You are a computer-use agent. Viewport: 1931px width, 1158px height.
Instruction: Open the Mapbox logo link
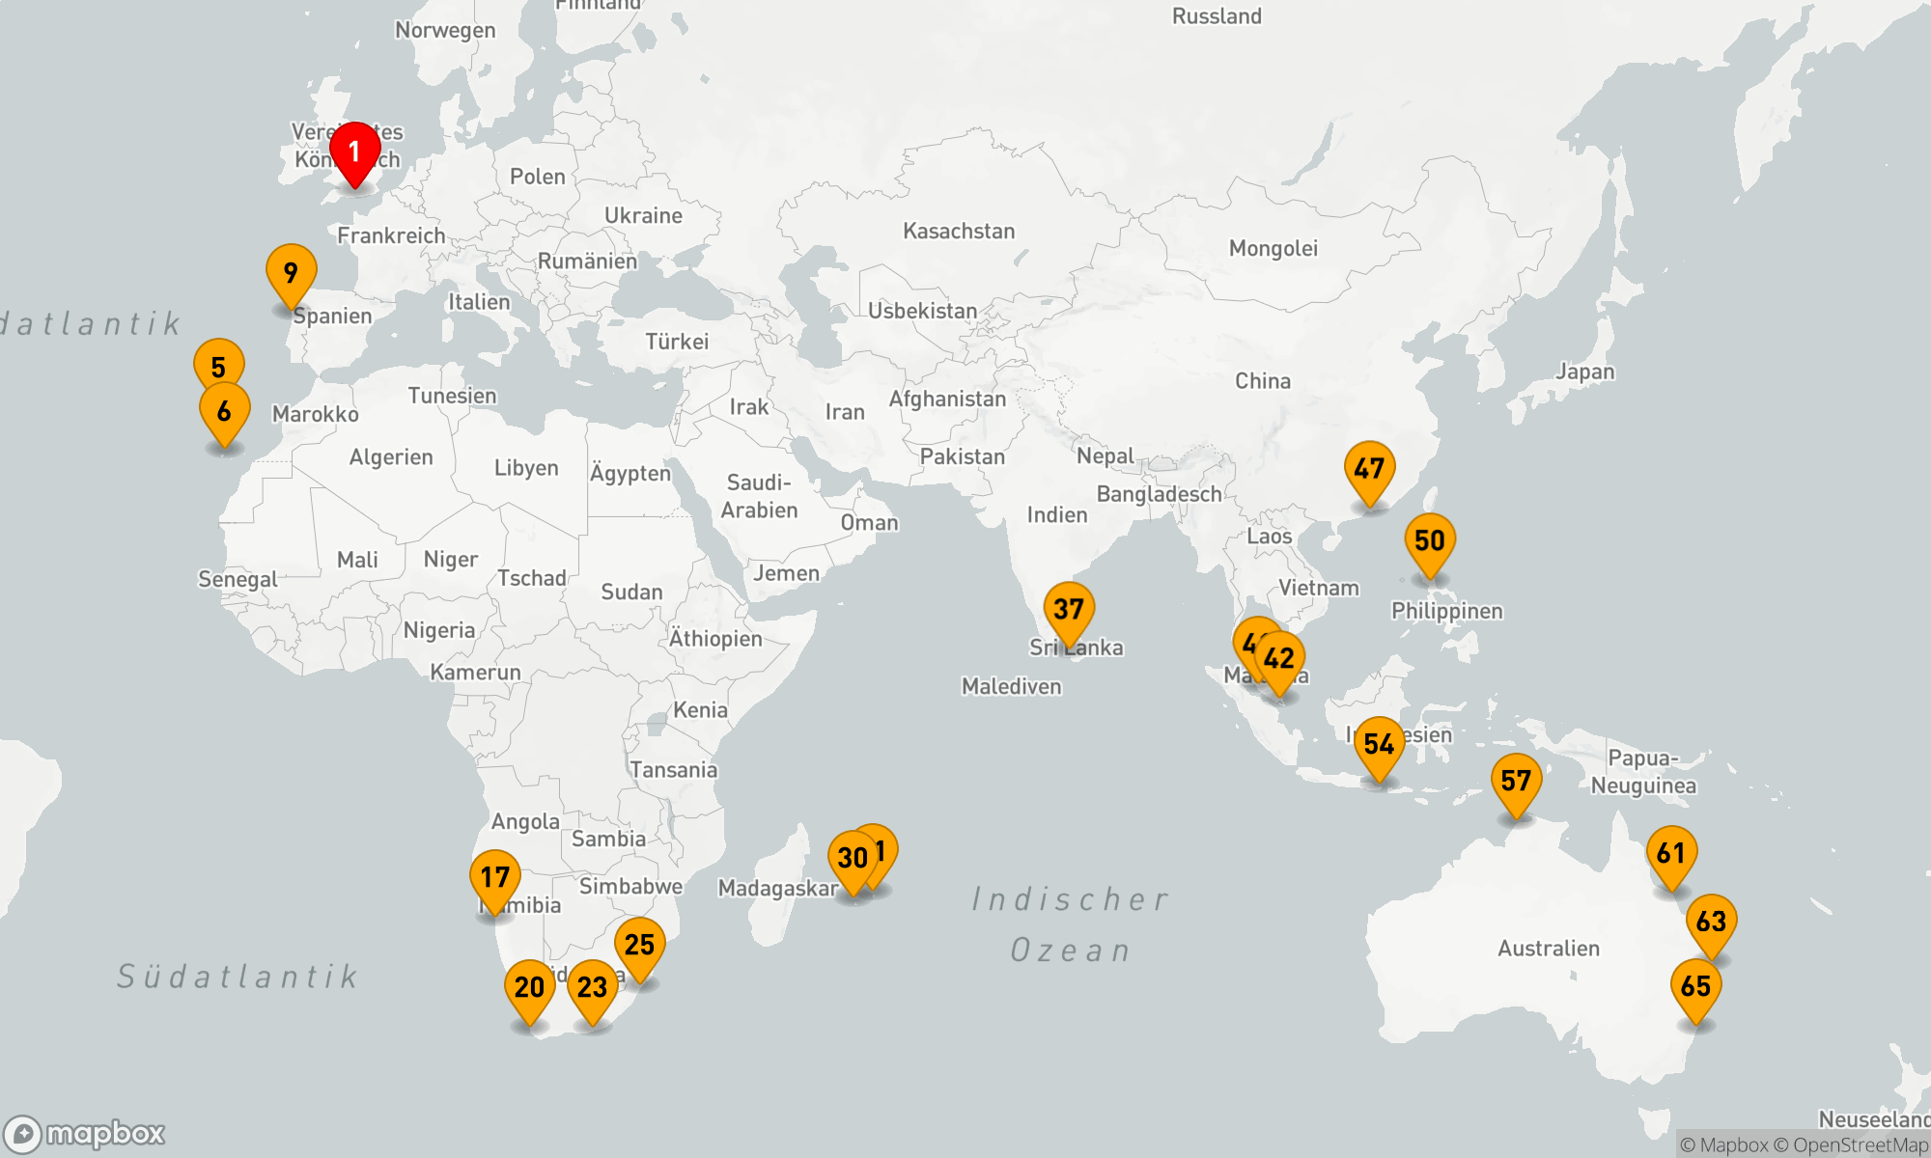[x=85, y=1133]
